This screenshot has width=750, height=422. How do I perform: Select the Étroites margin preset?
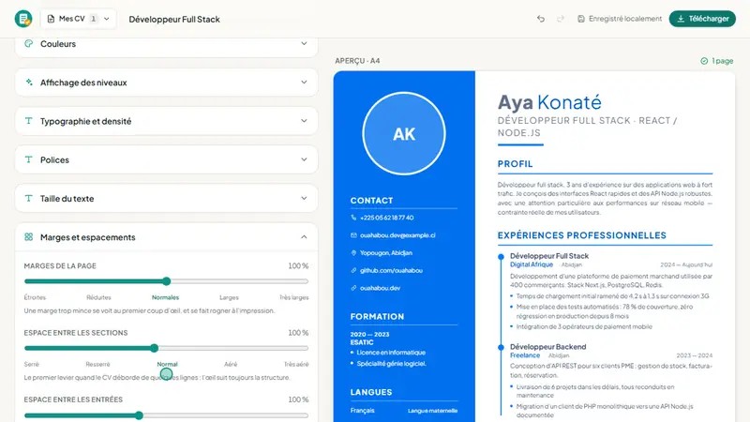(x=35, y=297)
